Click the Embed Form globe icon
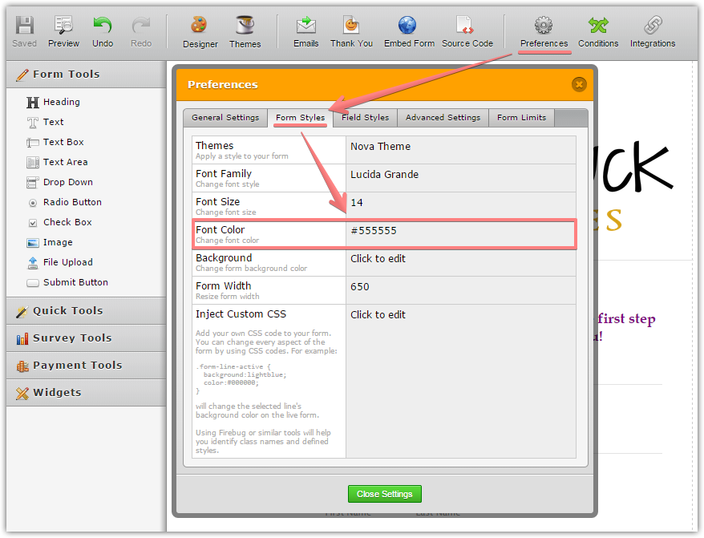Image resolution: width=704 pixels, height=538 pixels. 408,26
